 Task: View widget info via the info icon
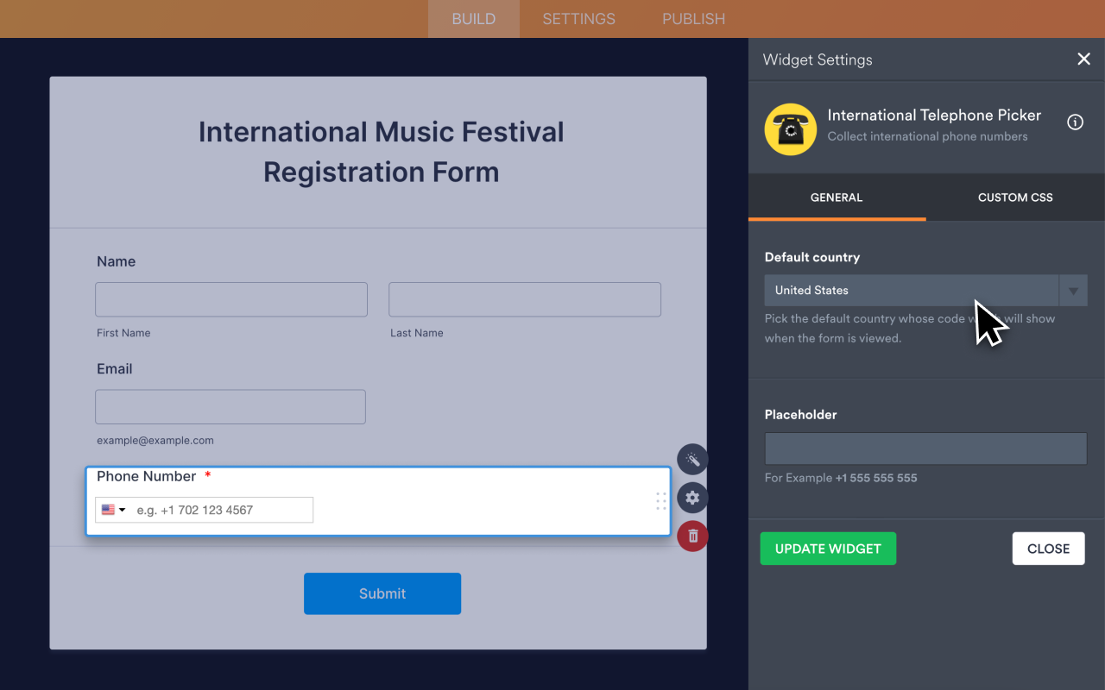click(x=1075, y=122)
